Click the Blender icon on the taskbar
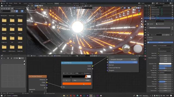 (x=91, y=96)
